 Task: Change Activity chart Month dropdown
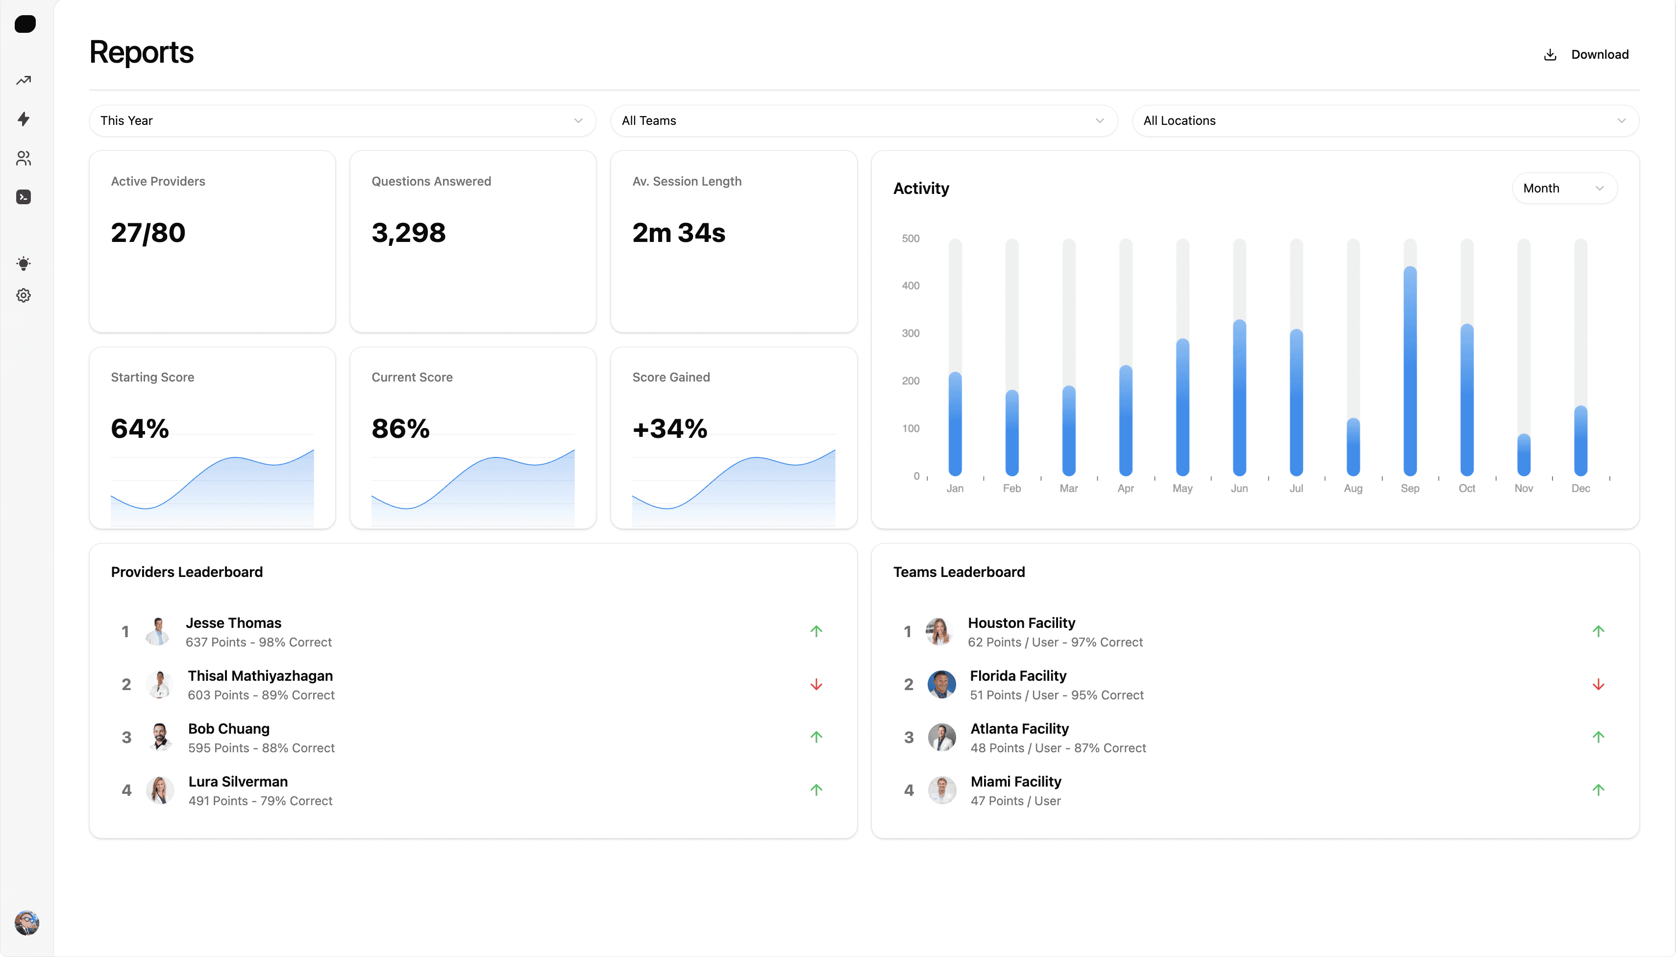point(1564,189)
